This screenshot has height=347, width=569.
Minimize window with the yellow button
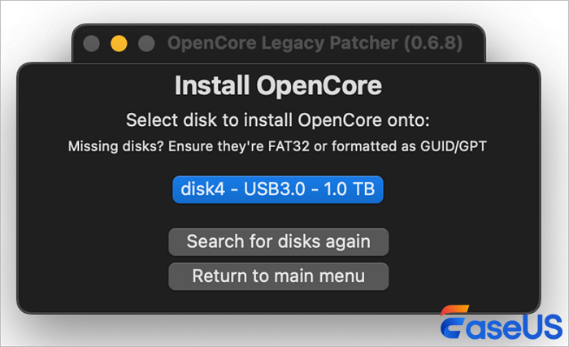click(x=119, y=43)
